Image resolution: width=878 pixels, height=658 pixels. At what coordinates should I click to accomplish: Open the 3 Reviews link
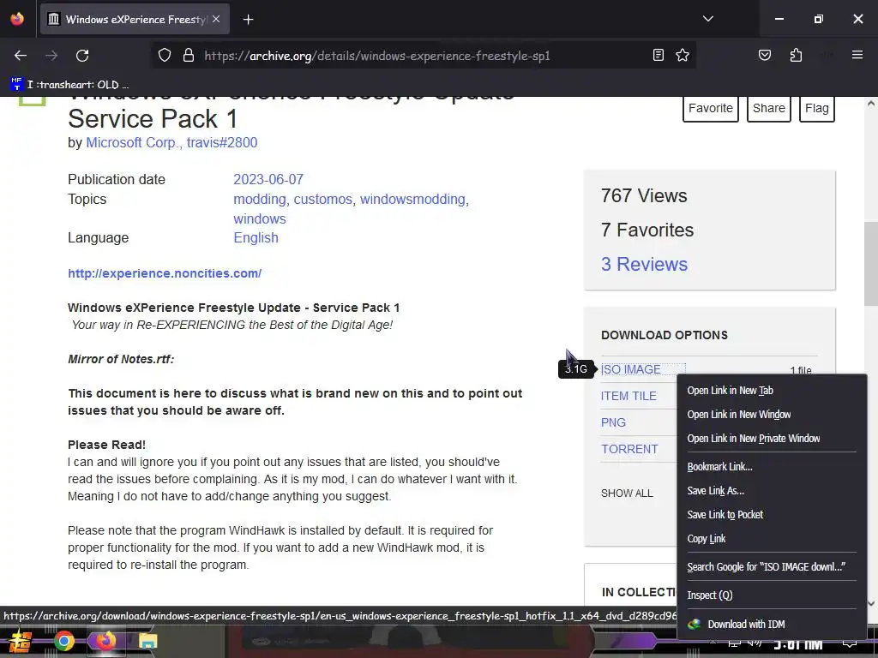pyautogui.click(x=644, y=264)
